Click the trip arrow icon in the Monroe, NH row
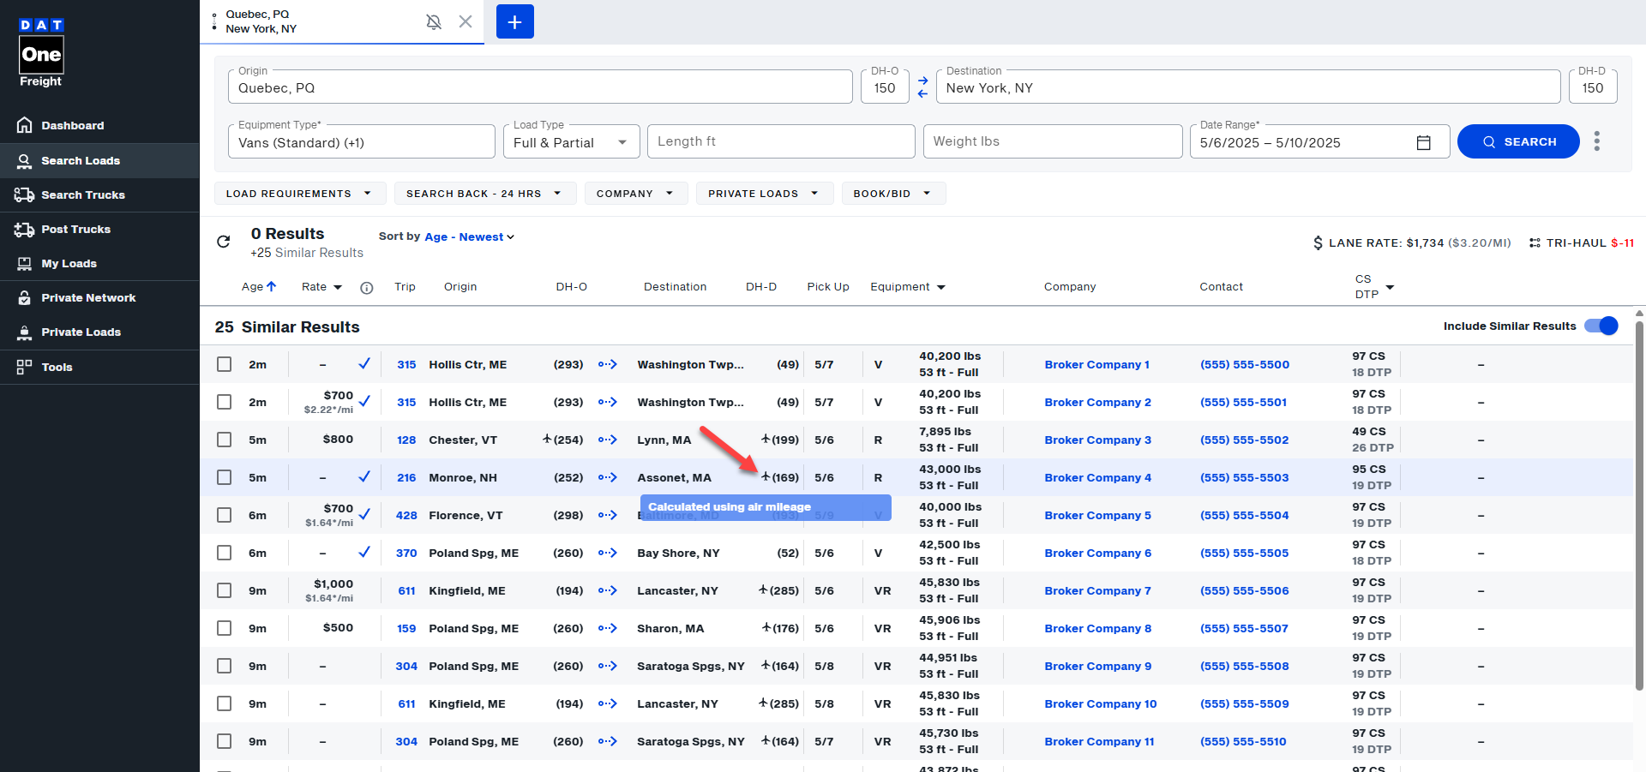This screenshot has width=1646, height=772. [x=608, y=477]
